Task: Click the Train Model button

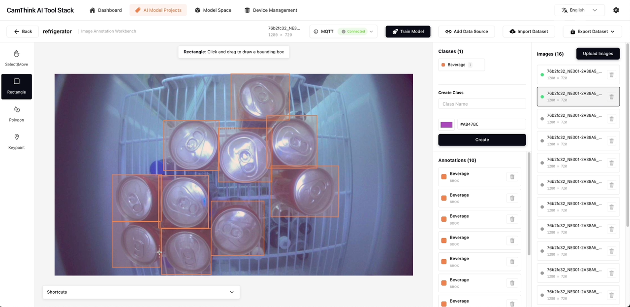Action: coord(408,32)
